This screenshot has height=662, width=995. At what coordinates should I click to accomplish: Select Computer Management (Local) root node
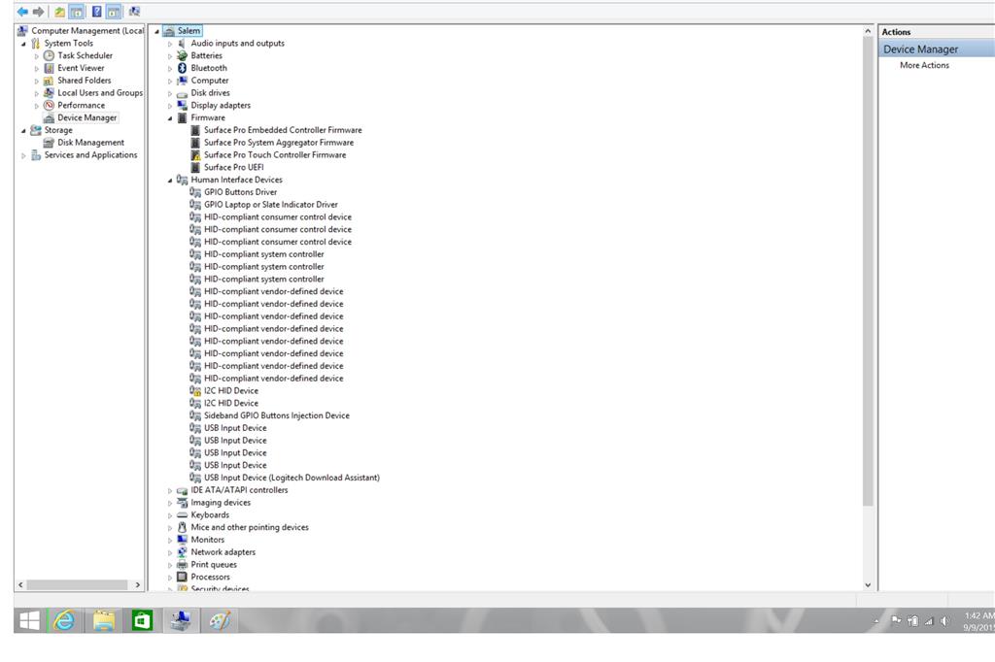tap(87, 30)
